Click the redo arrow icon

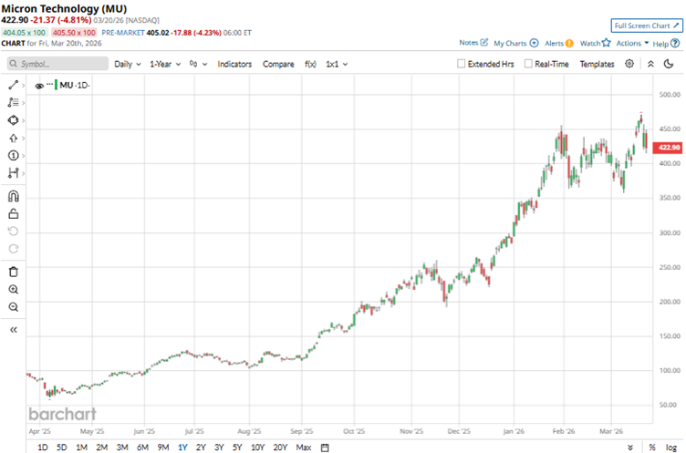pos(14,249)
